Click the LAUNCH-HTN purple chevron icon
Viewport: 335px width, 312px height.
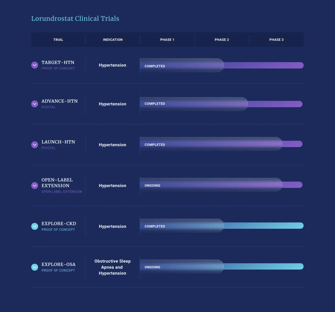tap(35, 145)
